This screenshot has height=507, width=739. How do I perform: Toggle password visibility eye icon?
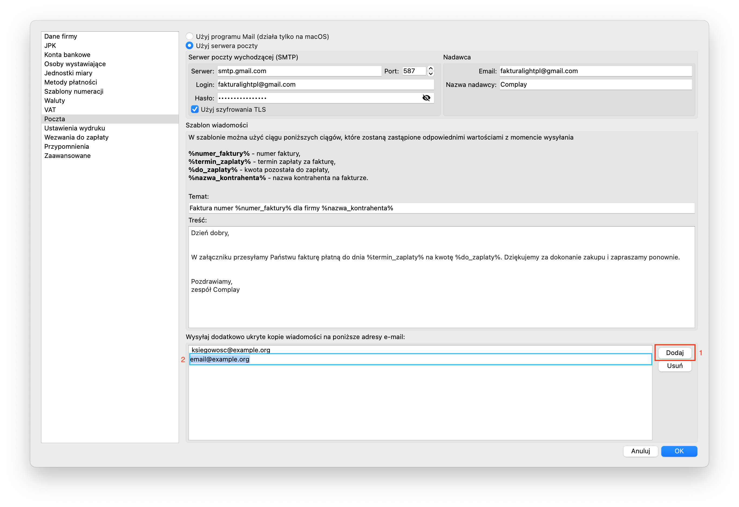(x=426, y=98)
